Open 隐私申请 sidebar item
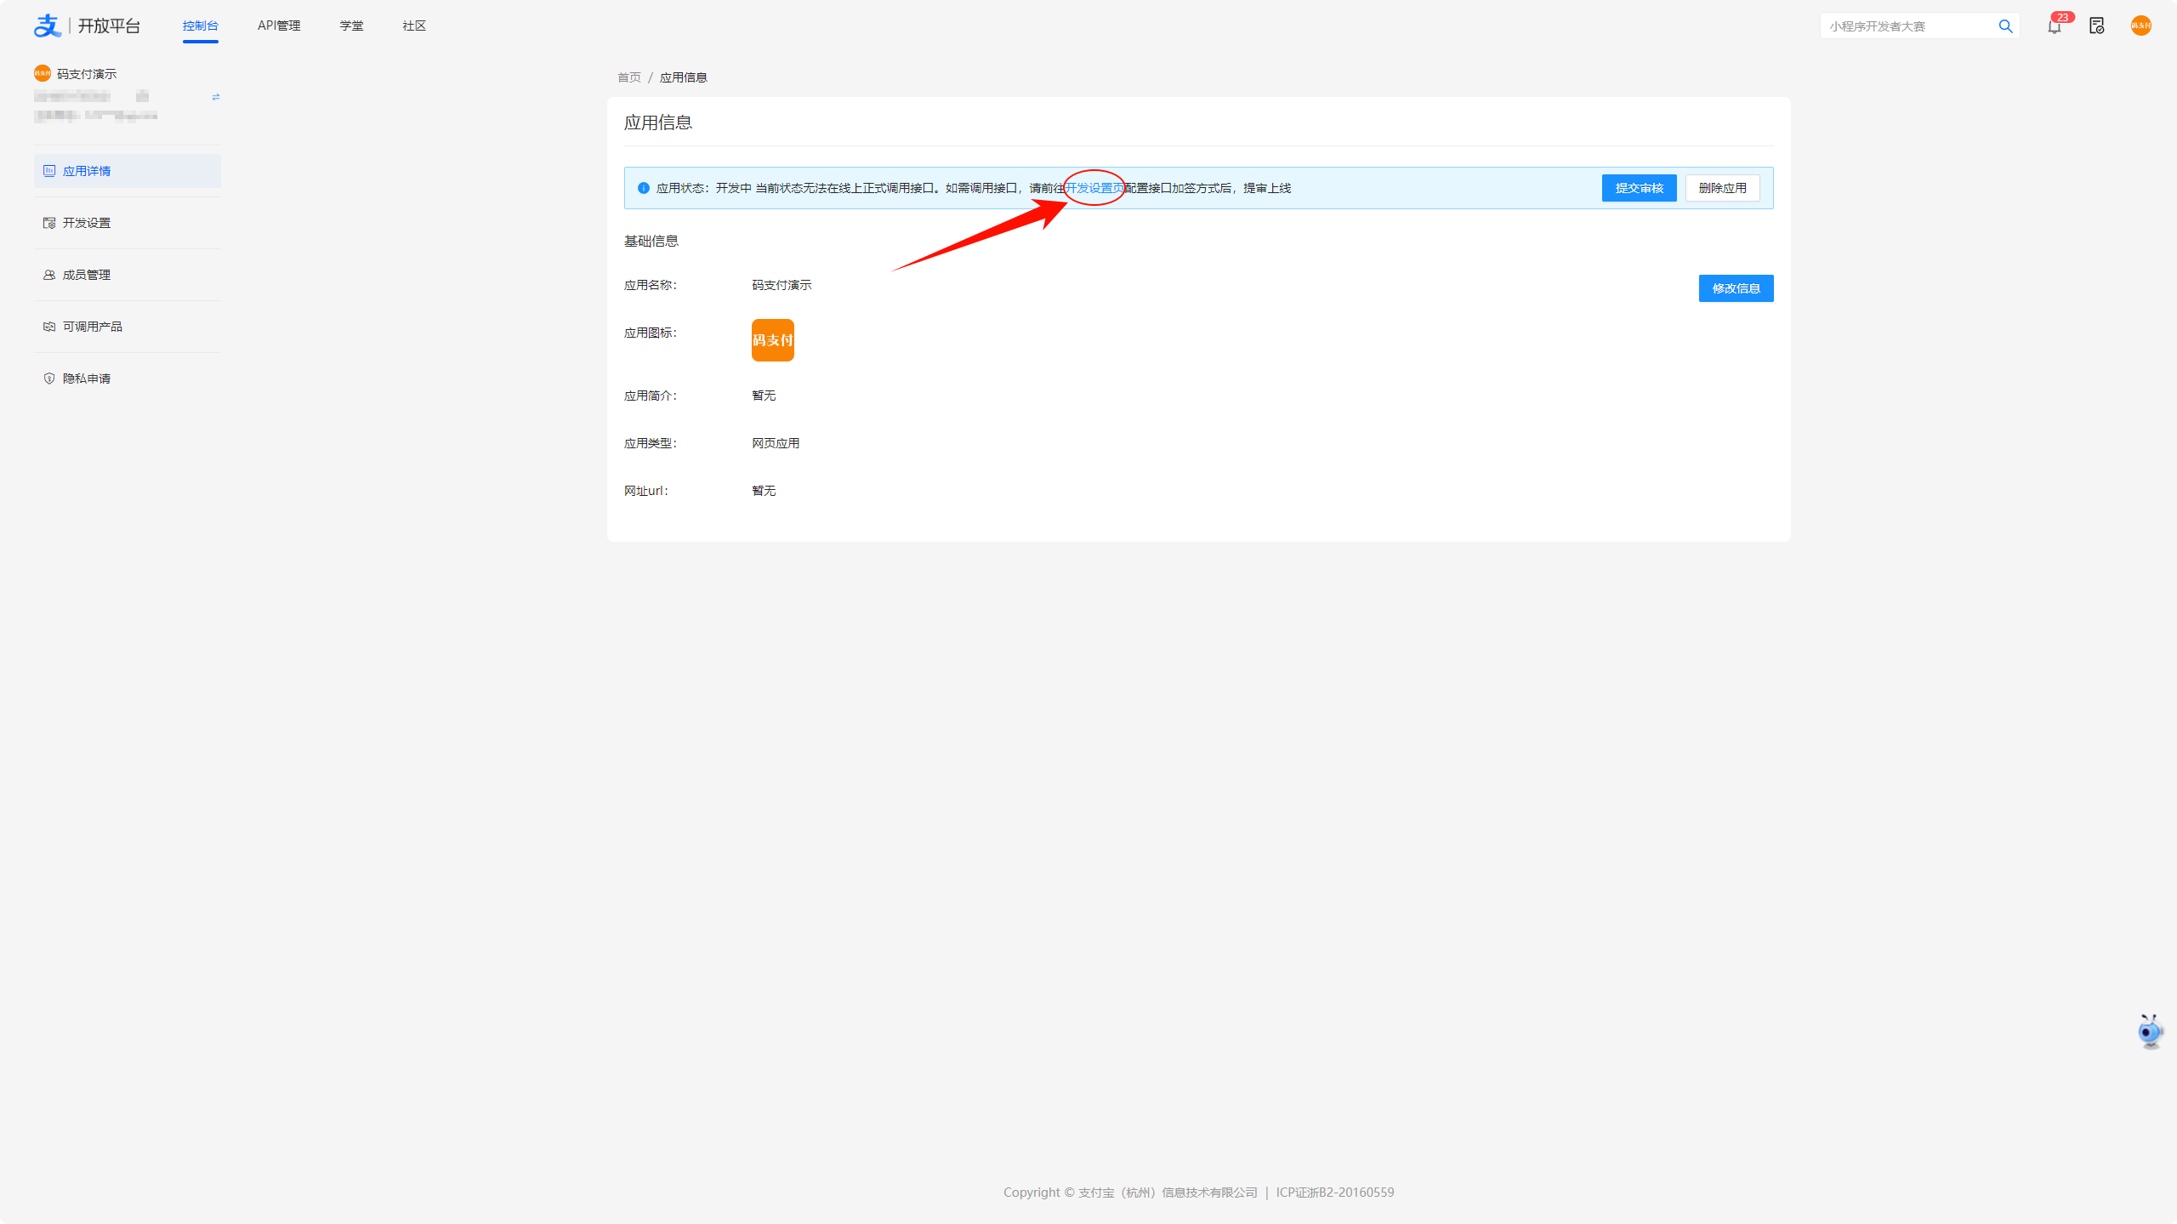The height and width of the screenshot is (1224, 2177). point(87,379)
